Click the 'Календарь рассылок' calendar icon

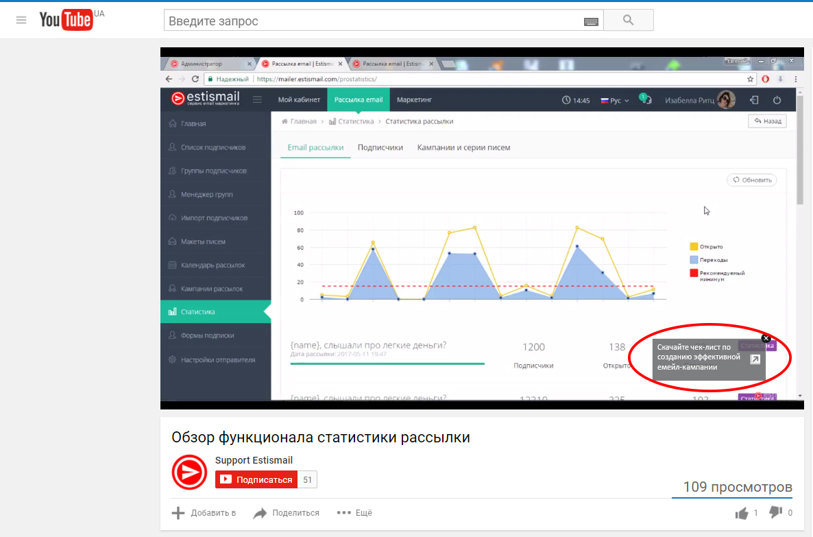coord(172,265)
